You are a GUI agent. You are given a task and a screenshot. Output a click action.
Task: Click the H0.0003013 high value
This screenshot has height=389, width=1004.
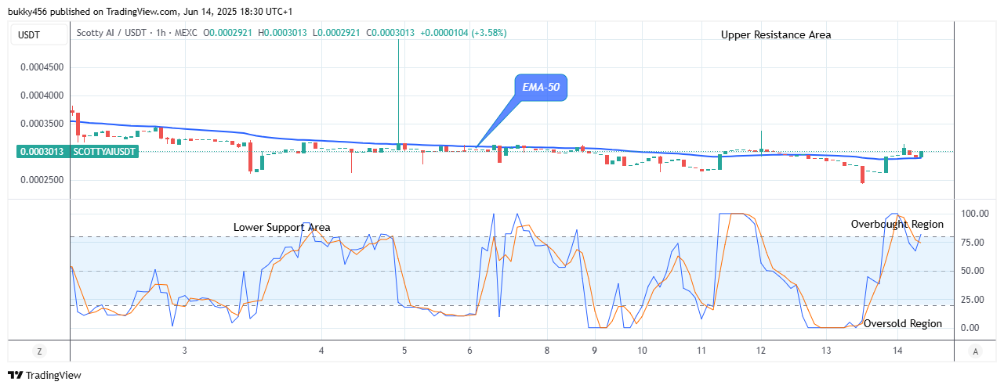[284, 33]
